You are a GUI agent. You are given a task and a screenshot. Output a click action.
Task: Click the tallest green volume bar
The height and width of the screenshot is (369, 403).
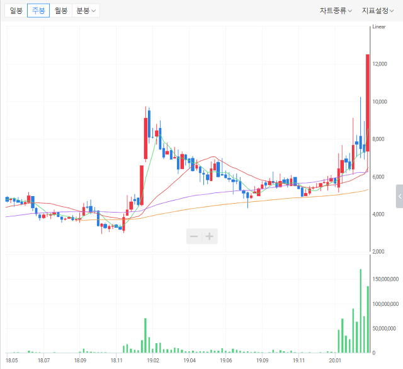pyautogui.click(x=361, y=311)
